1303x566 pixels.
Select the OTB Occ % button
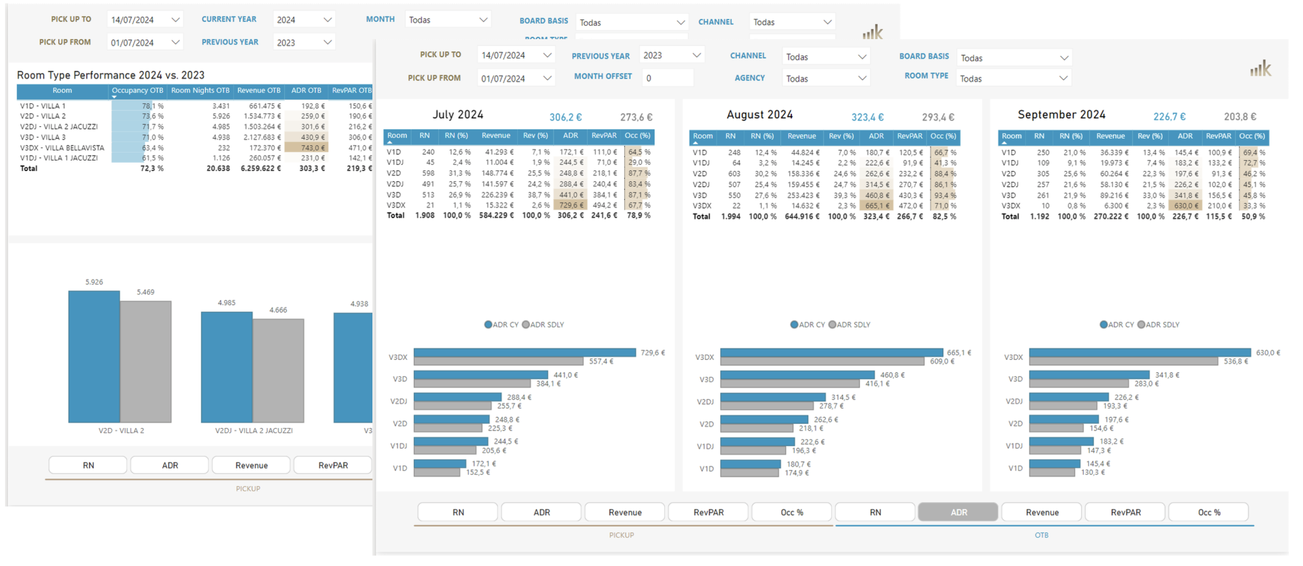coord(1209,512)
